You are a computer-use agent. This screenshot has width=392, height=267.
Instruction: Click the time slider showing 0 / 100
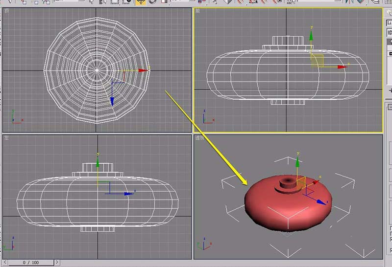click(x=30, y=263)
